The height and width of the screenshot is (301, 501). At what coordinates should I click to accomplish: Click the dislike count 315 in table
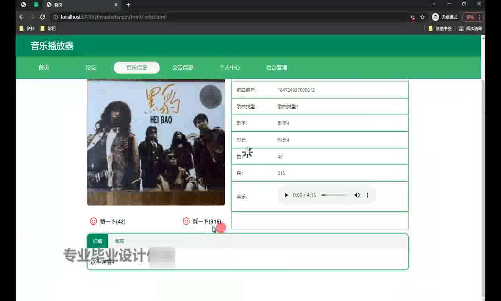coord(281,173)
